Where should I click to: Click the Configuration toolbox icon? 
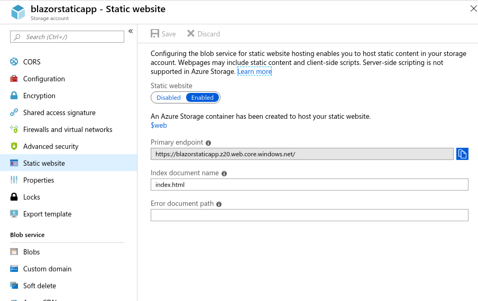(x=14, y=79)
